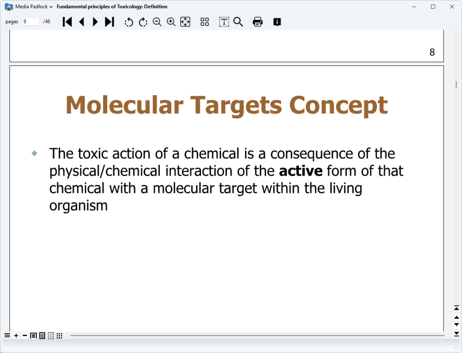Fit page to window with arrows icon

pyautogui.click(x=185, y=22)
